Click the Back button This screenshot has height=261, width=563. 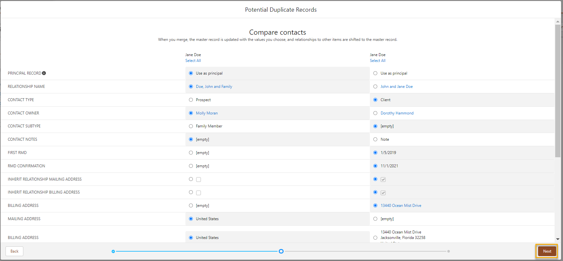click(x=14, y=251)
